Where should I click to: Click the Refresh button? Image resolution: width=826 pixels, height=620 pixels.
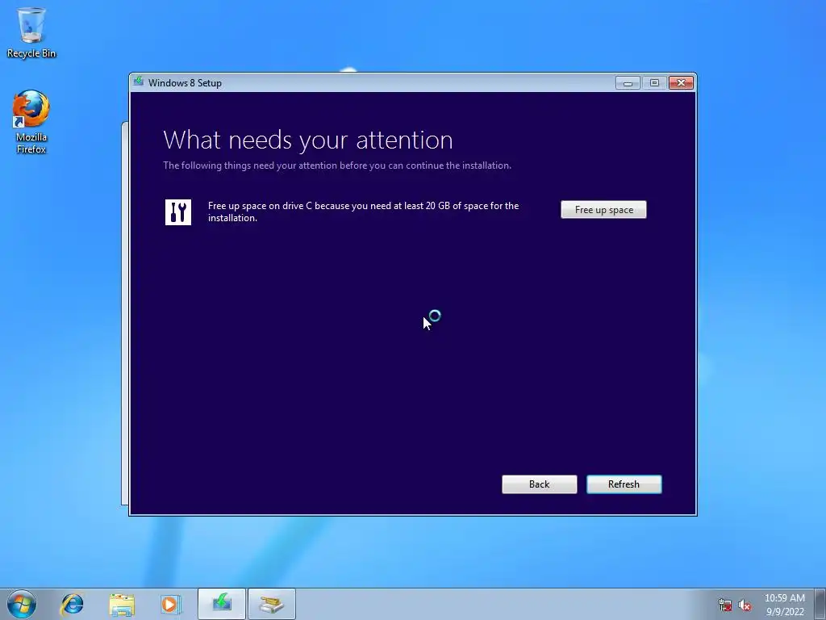[x=624, y=484]
